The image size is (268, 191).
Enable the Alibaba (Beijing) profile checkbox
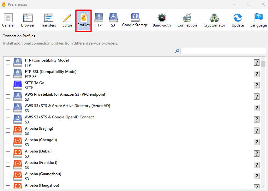pos(8,131)
